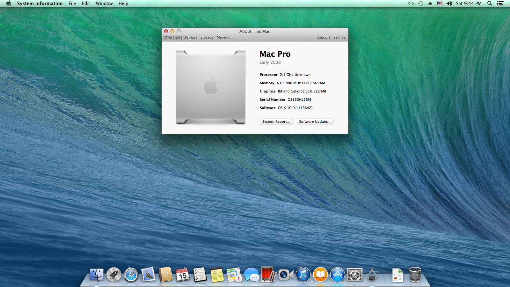Click the System Report… button
Screen dimensions: 510x287
(x=276, y=121)
